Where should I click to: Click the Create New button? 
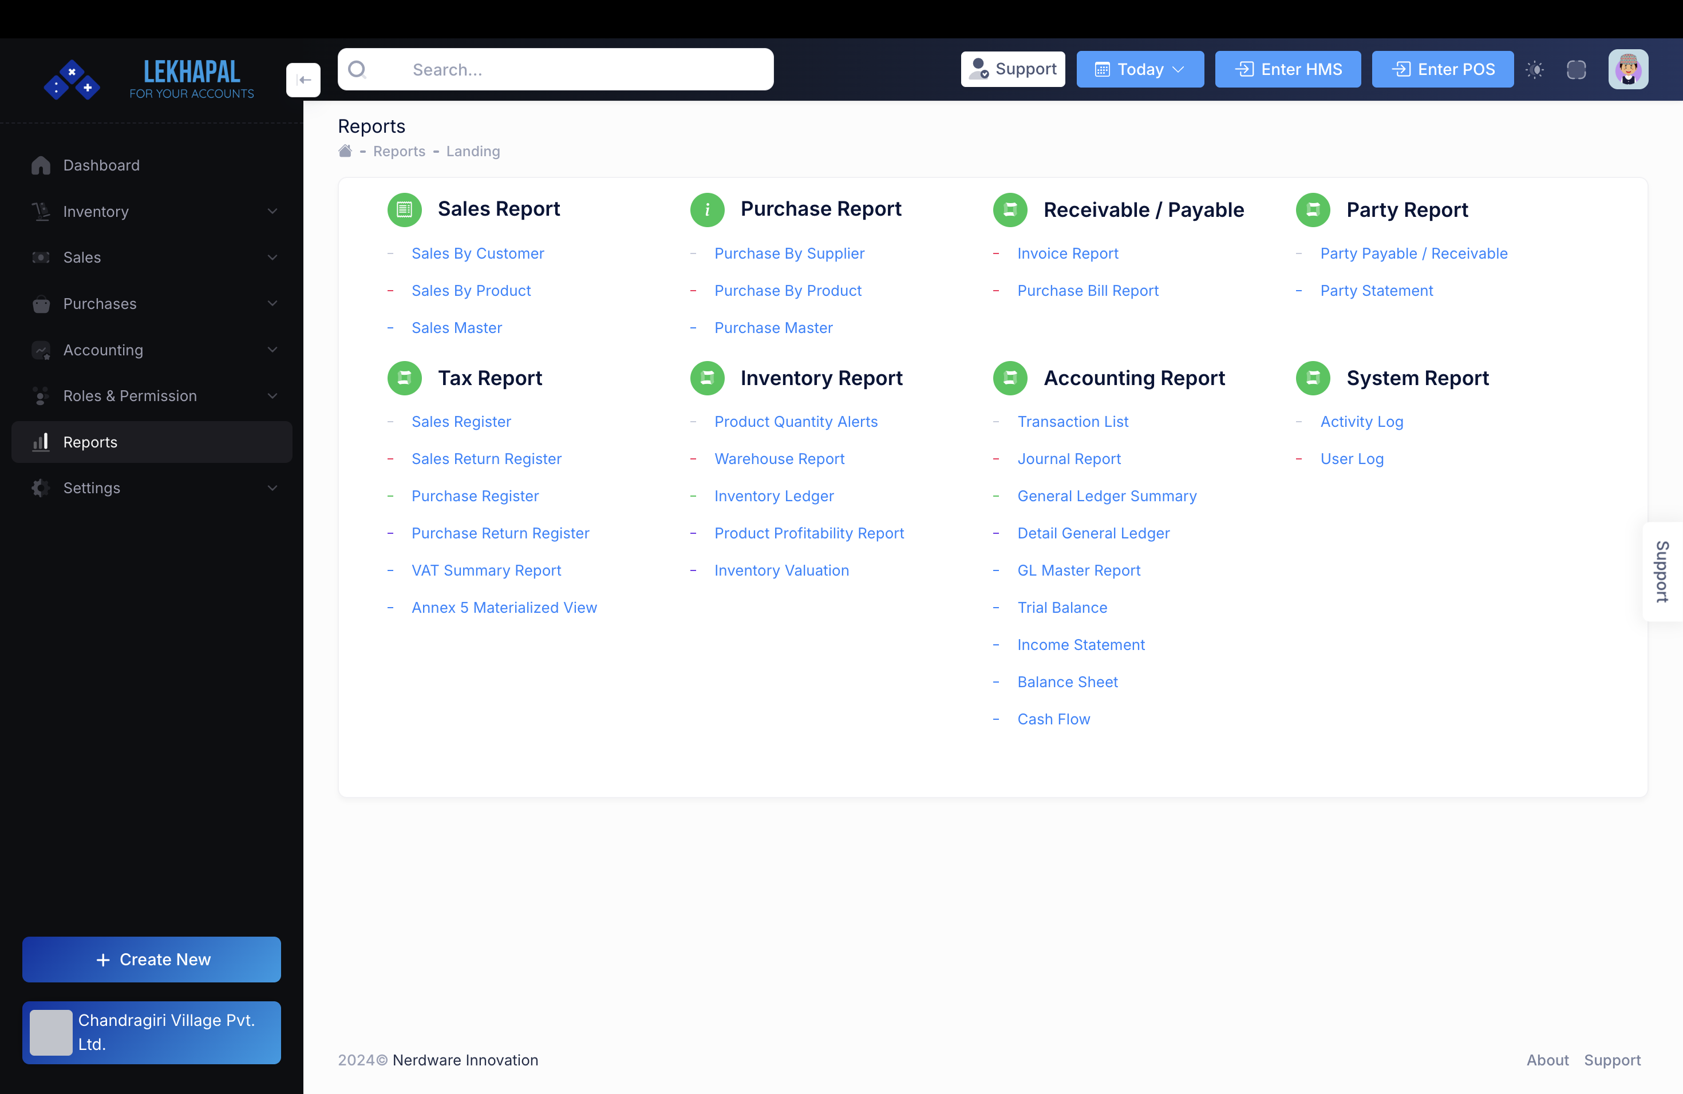[151, 959]
